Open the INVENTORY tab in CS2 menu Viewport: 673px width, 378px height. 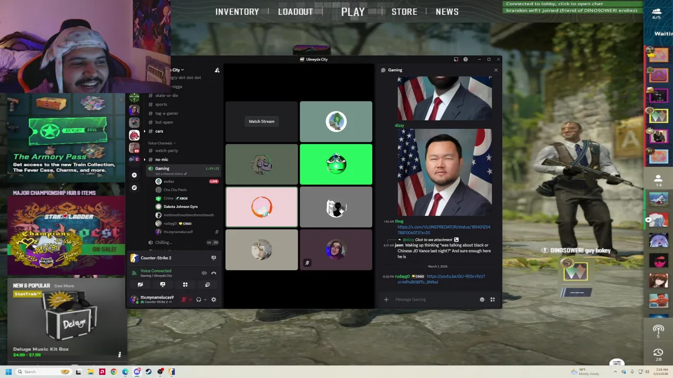point(237,12)
